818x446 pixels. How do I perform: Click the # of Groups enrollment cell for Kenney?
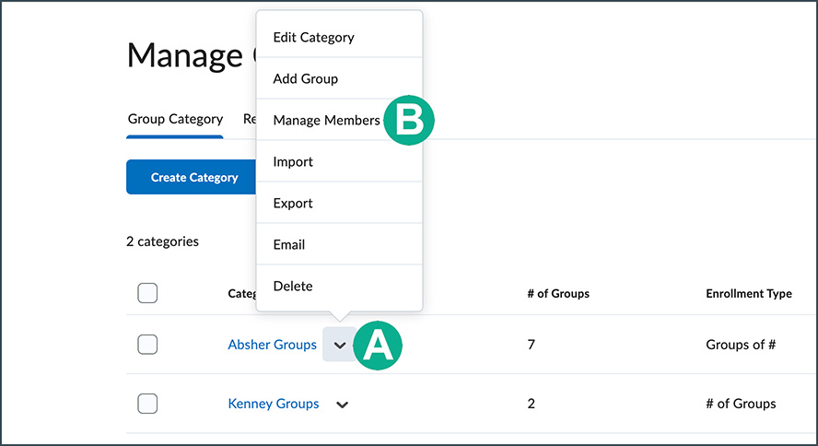coord(741,404)
